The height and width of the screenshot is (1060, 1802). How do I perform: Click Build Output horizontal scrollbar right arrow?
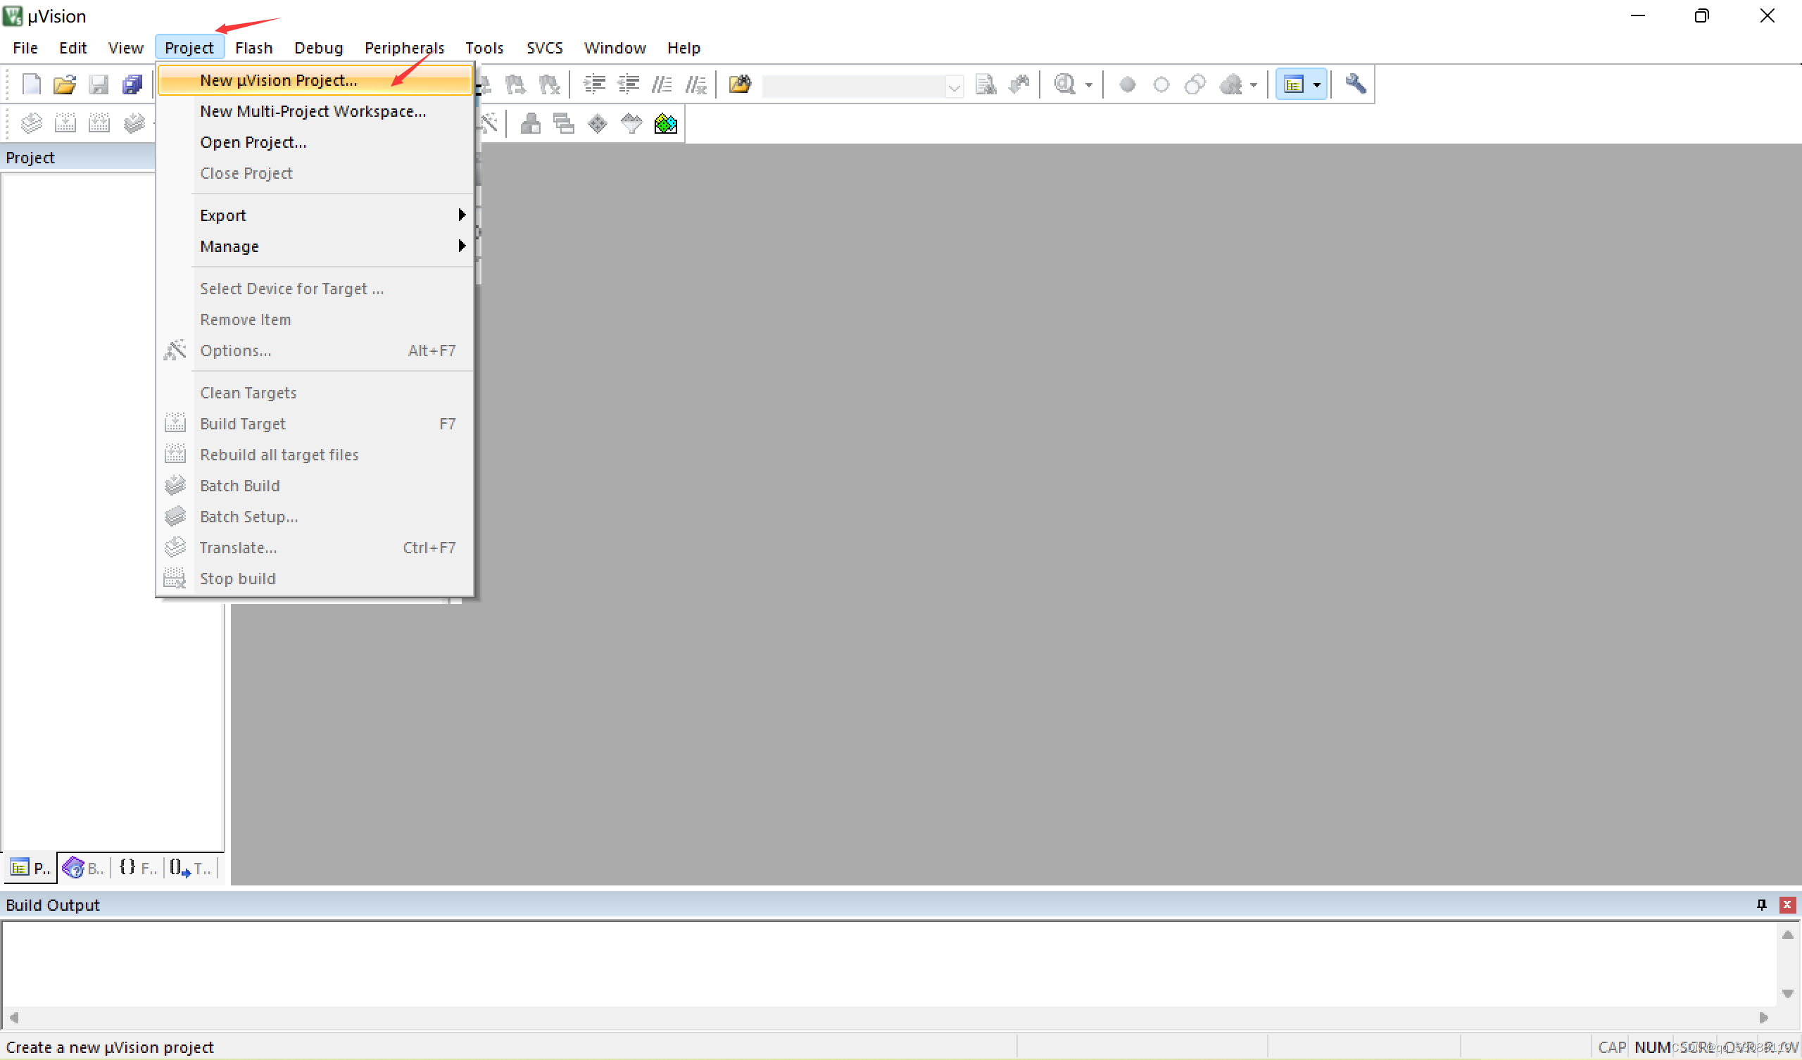(1763, 1017)
